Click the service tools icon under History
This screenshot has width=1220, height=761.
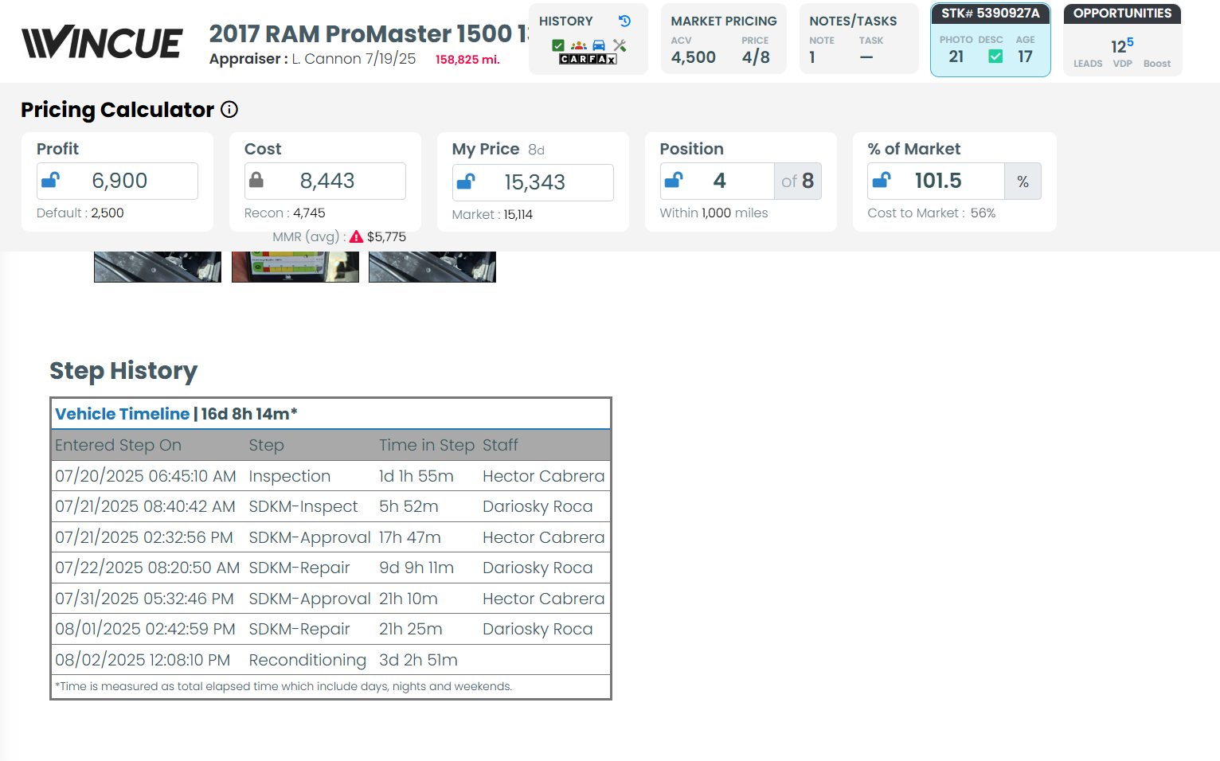pos(620,45)
